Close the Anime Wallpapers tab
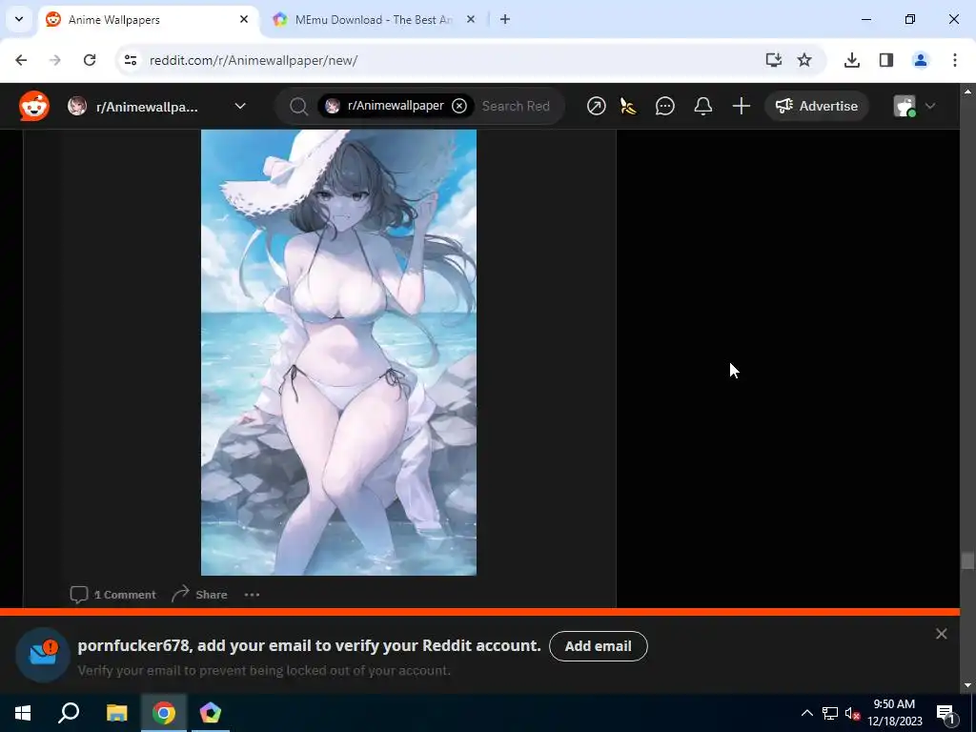This screenshot has width=976, height=732. coord(244,19)
